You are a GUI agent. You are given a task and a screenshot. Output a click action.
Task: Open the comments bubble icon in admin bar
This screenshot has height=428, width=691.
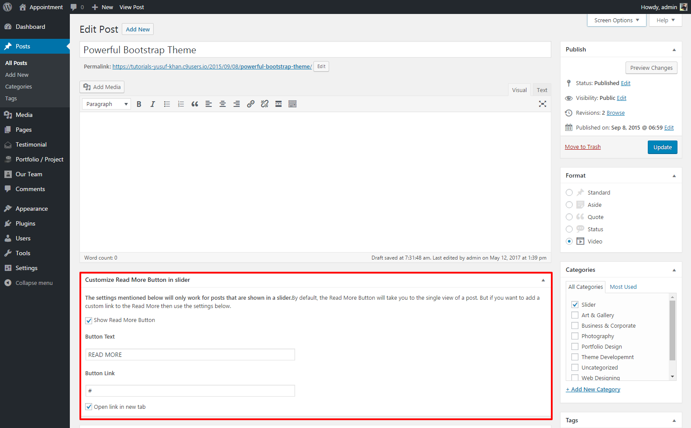73,7
